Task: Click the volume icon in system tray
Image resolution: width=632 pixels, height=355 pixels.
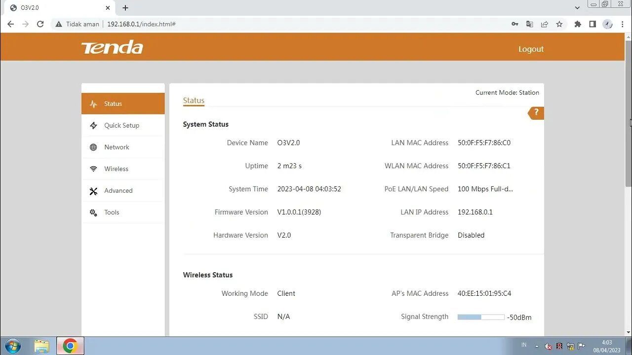Action: click(548, 346)
